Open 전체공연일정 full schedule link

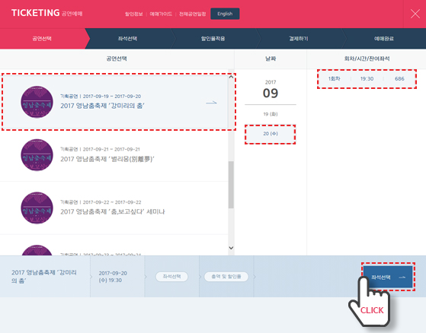(x=192, y=14)
